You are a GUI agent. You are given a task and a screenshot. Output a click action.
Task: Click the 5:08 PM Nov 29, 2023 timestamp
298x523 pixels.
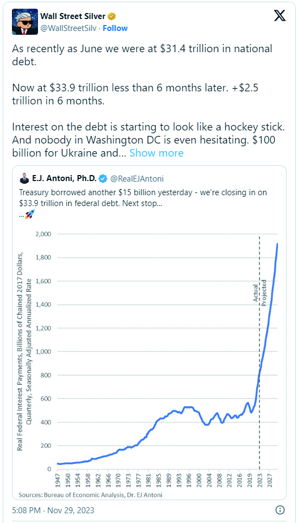(53, 510)
